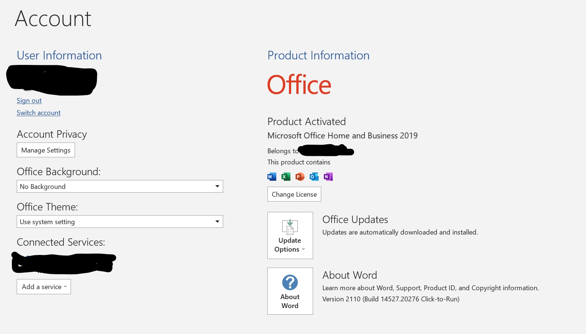The image size is (586, 334).
Task: Click the Word app icon
Action: click(272, 177)
